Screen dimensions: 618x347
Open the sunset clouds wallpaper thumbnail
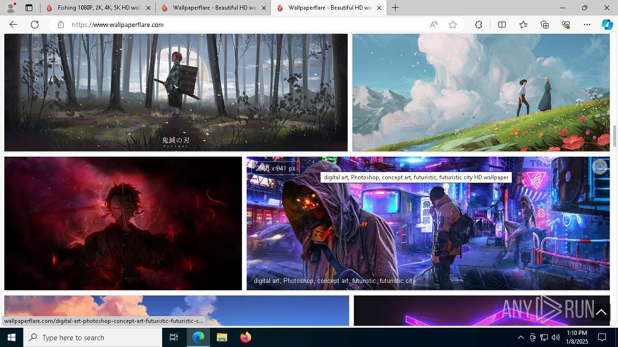[x=177, y=310]
